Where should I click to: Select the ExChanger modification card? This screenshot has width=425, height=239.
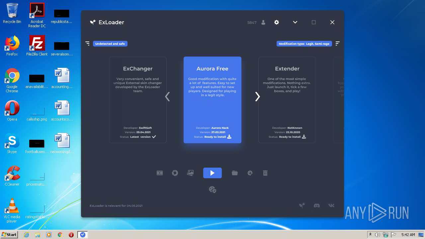[138, 100]
